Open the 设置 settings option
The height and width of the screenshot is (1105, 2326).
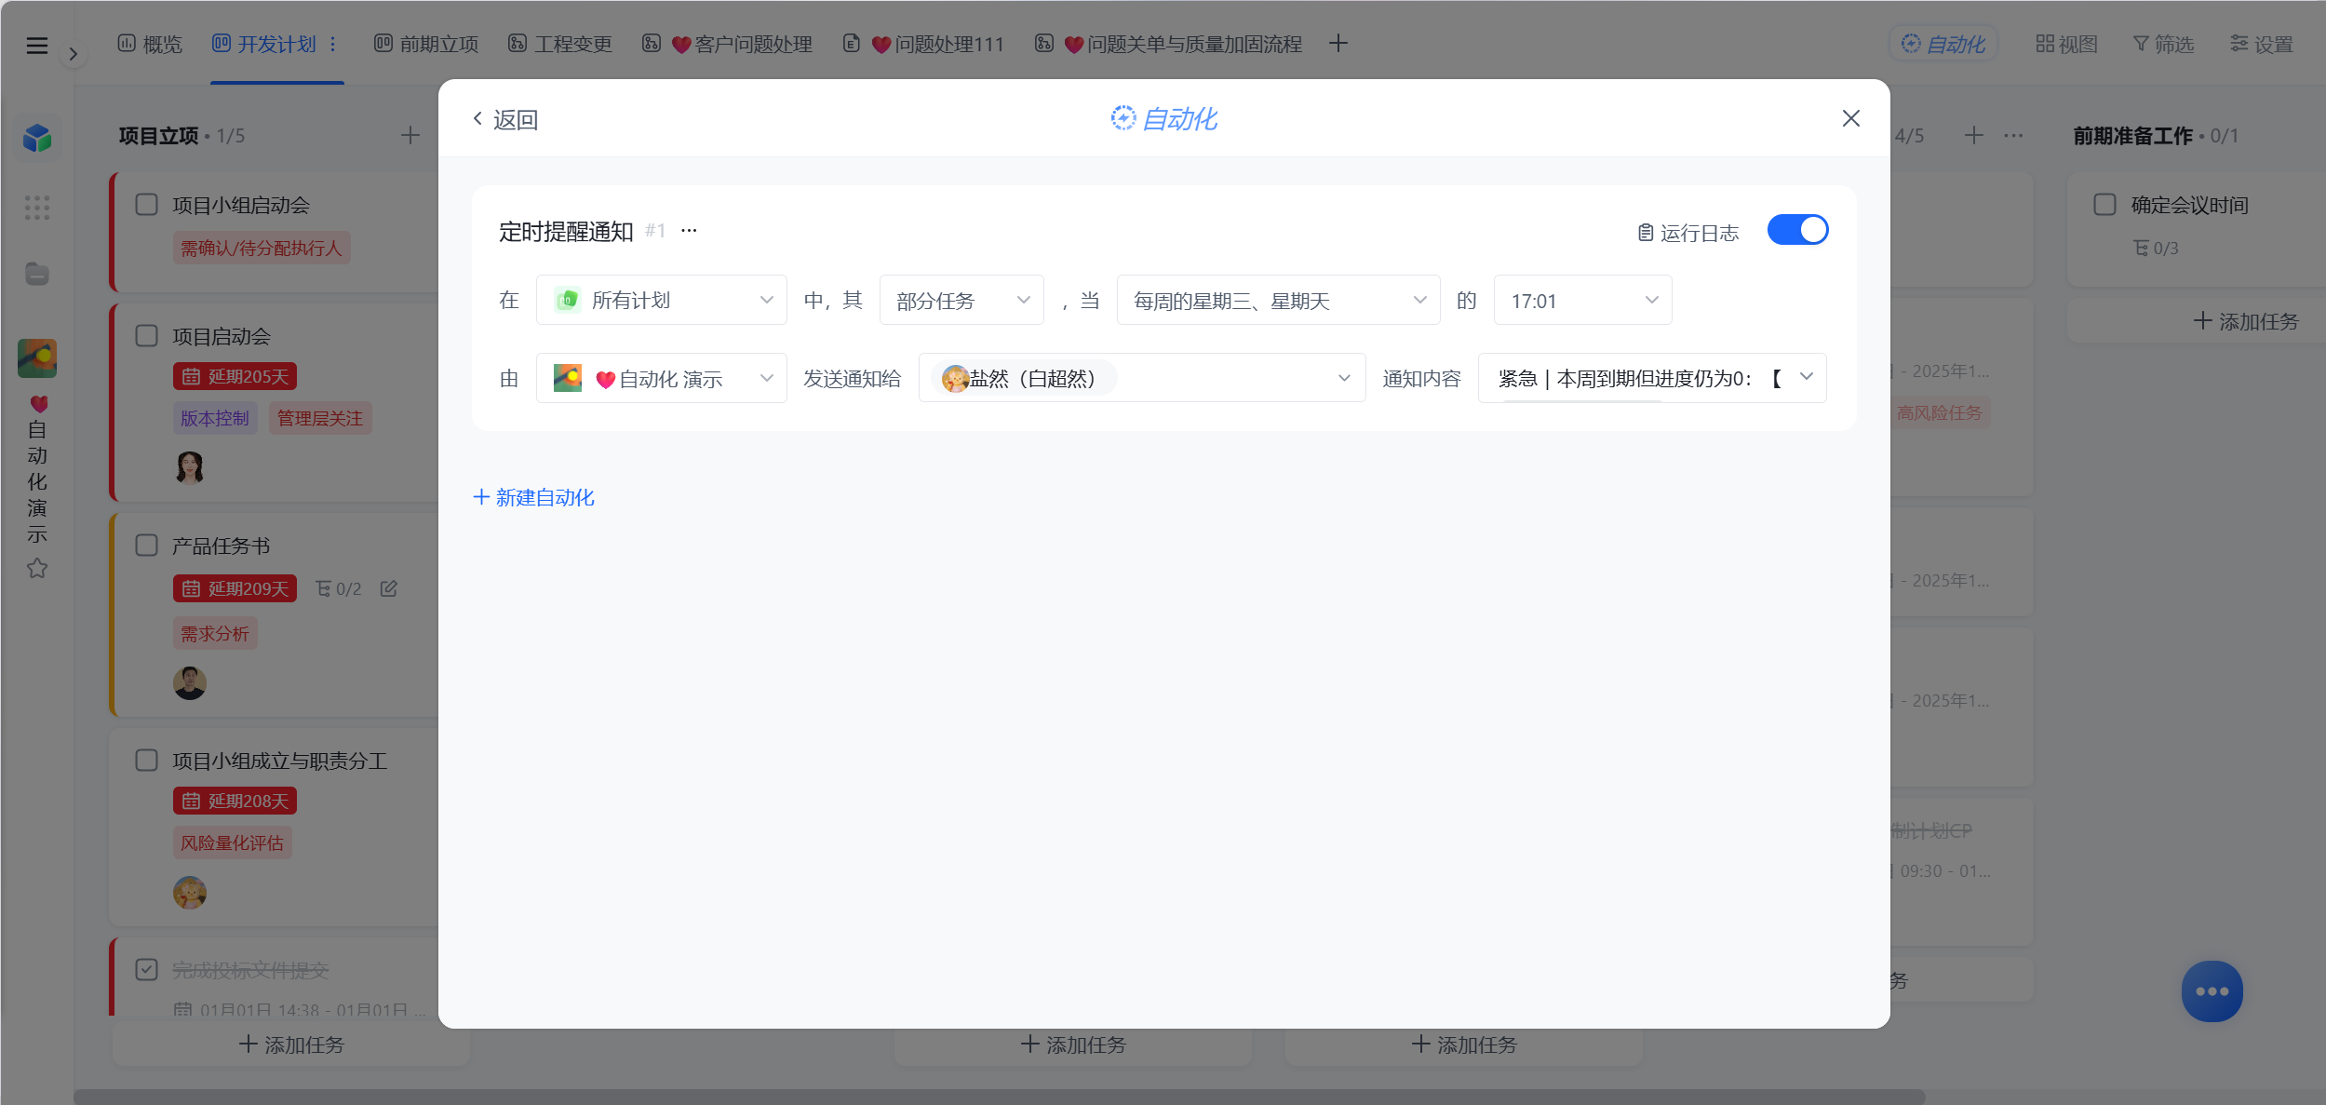coord(2262,44)
